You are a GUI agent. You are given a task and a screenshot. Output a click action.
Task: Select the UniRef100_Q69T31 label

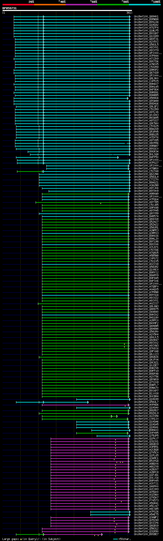click(x=146, y=39)
